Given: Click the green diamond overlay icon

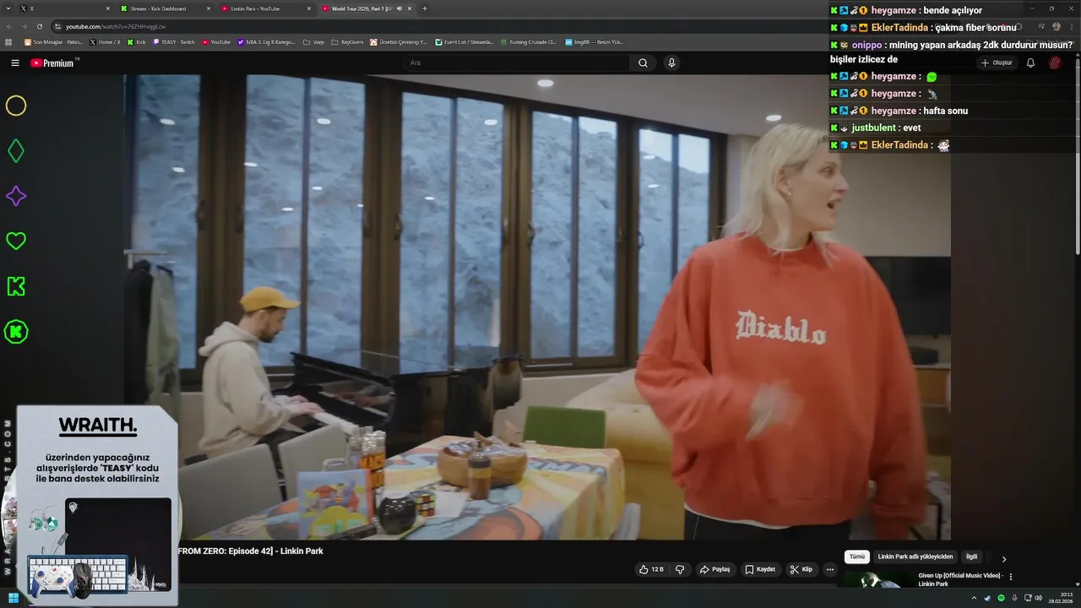Looking at the screenshot, I should pyautogui.click(x=16, y=151).
